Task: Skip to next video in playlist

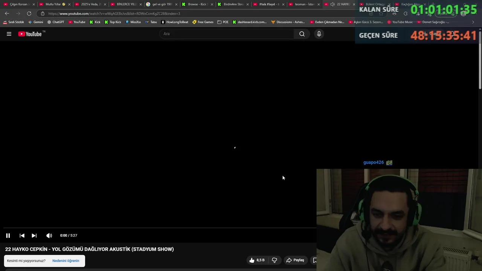Action: [34, 236]
